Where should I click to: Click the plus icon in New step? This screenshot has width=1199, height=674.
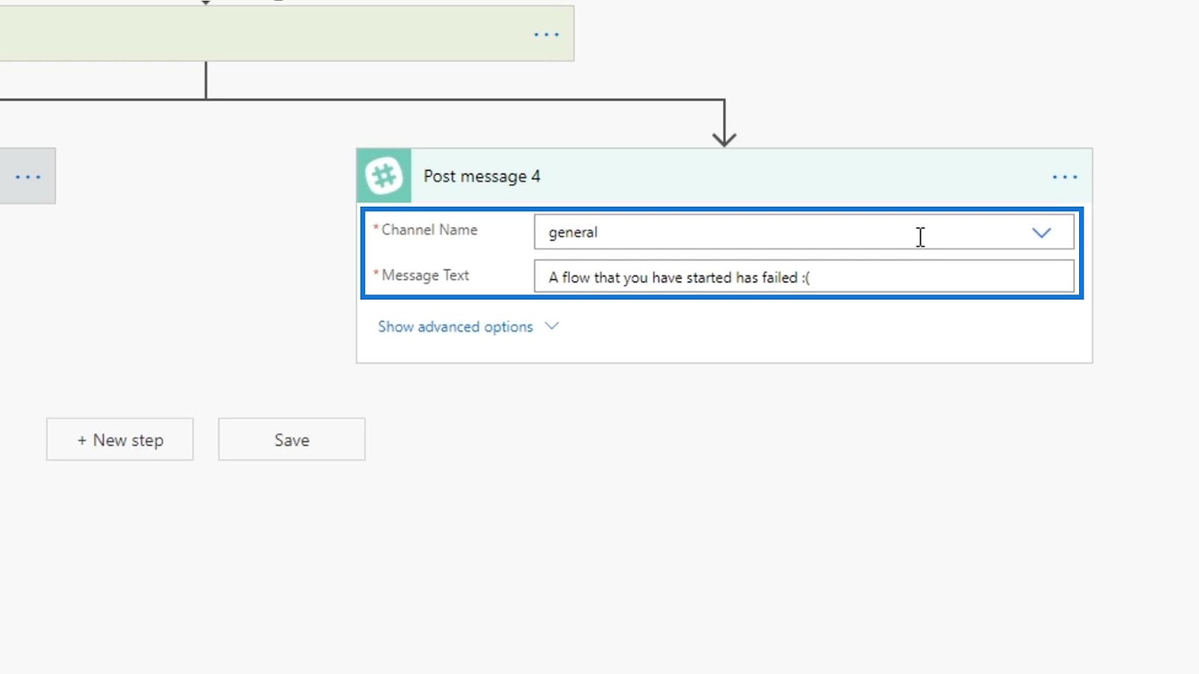(82, 440)
